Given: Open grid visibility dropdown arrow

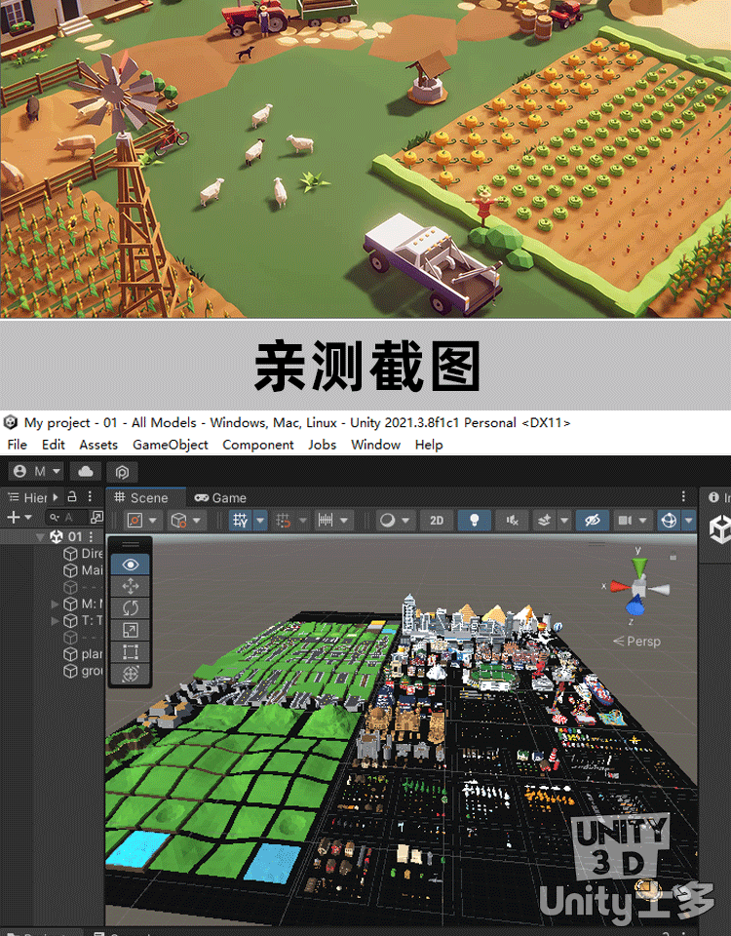Looking at the screenshot, I should pos(260,521).
